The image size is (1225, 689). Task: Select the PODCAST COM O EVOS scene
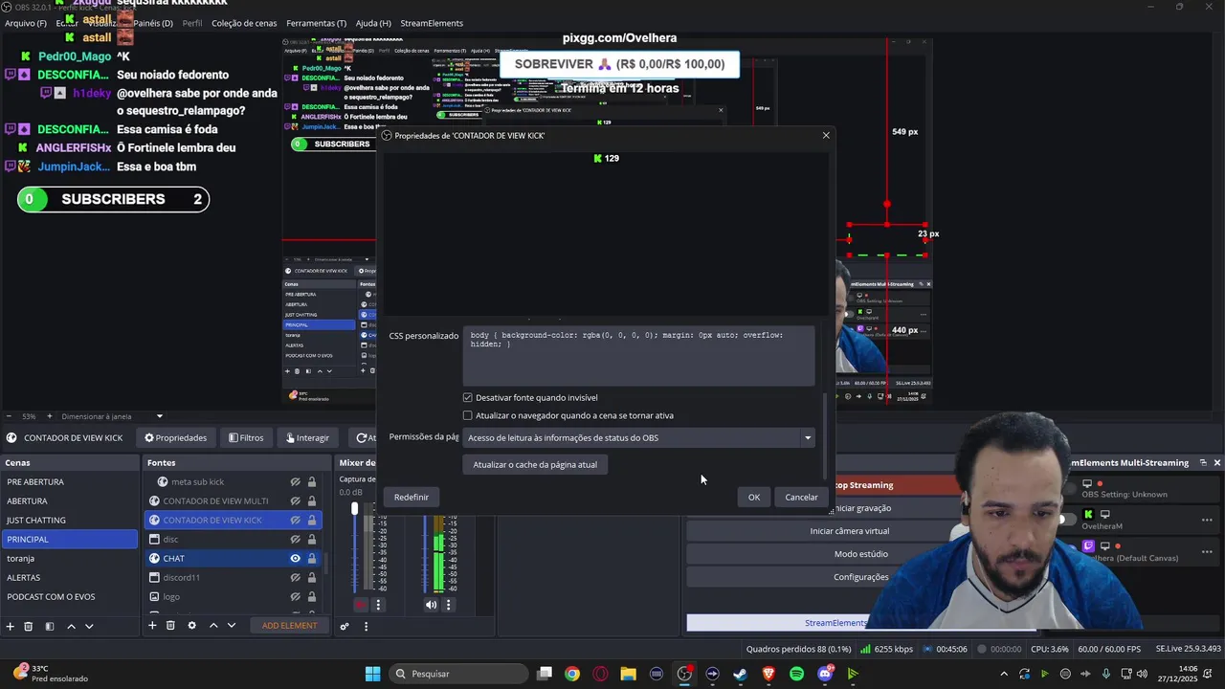70,596
